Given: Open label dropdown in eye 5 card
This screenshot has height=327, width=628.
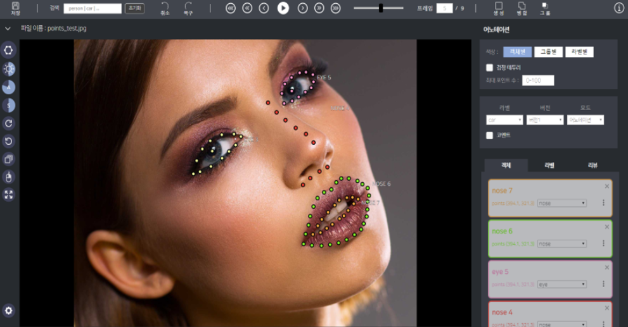Looking at the screenshot, I should coord(562,284).
